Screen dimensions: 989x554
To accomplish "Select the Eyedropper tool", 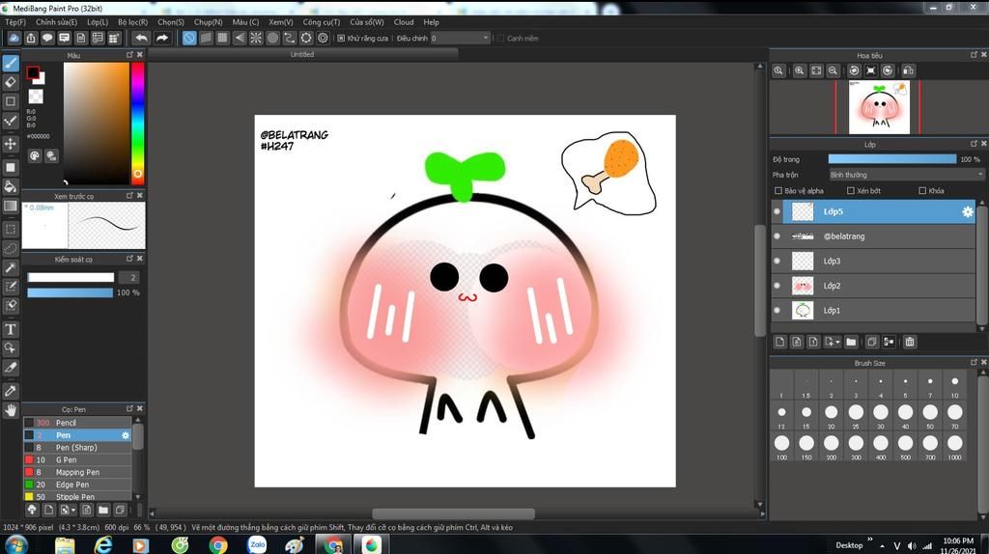I will 11,391.
